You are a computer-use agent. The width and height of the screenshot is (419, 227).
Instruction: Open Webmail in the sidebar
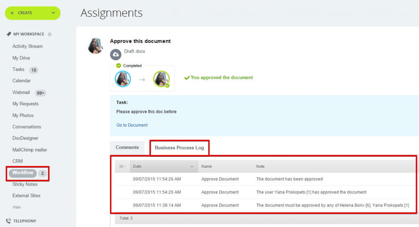[x=21, y=93]
